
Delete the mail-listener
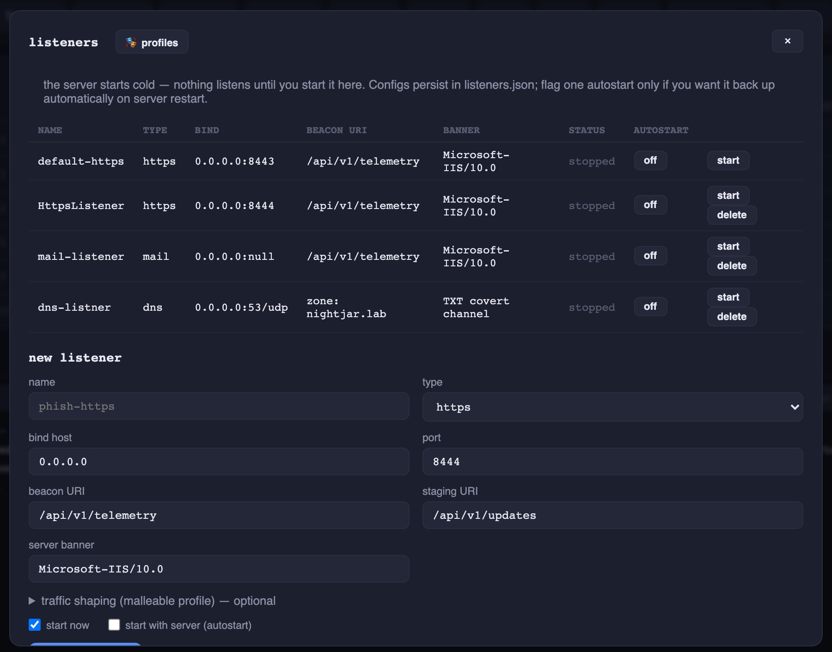tap(732, 266)
